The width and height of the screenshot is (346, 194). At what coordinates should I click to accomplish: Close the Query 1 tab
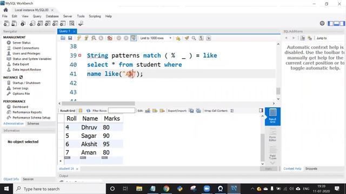(x=74, y=31)
